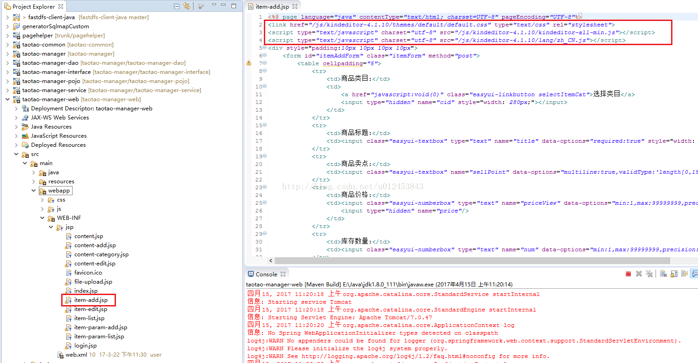Click the grayed working-set focus icon
Image resolution: width=698 pixels, height=363 pixels.
(201, 6)
